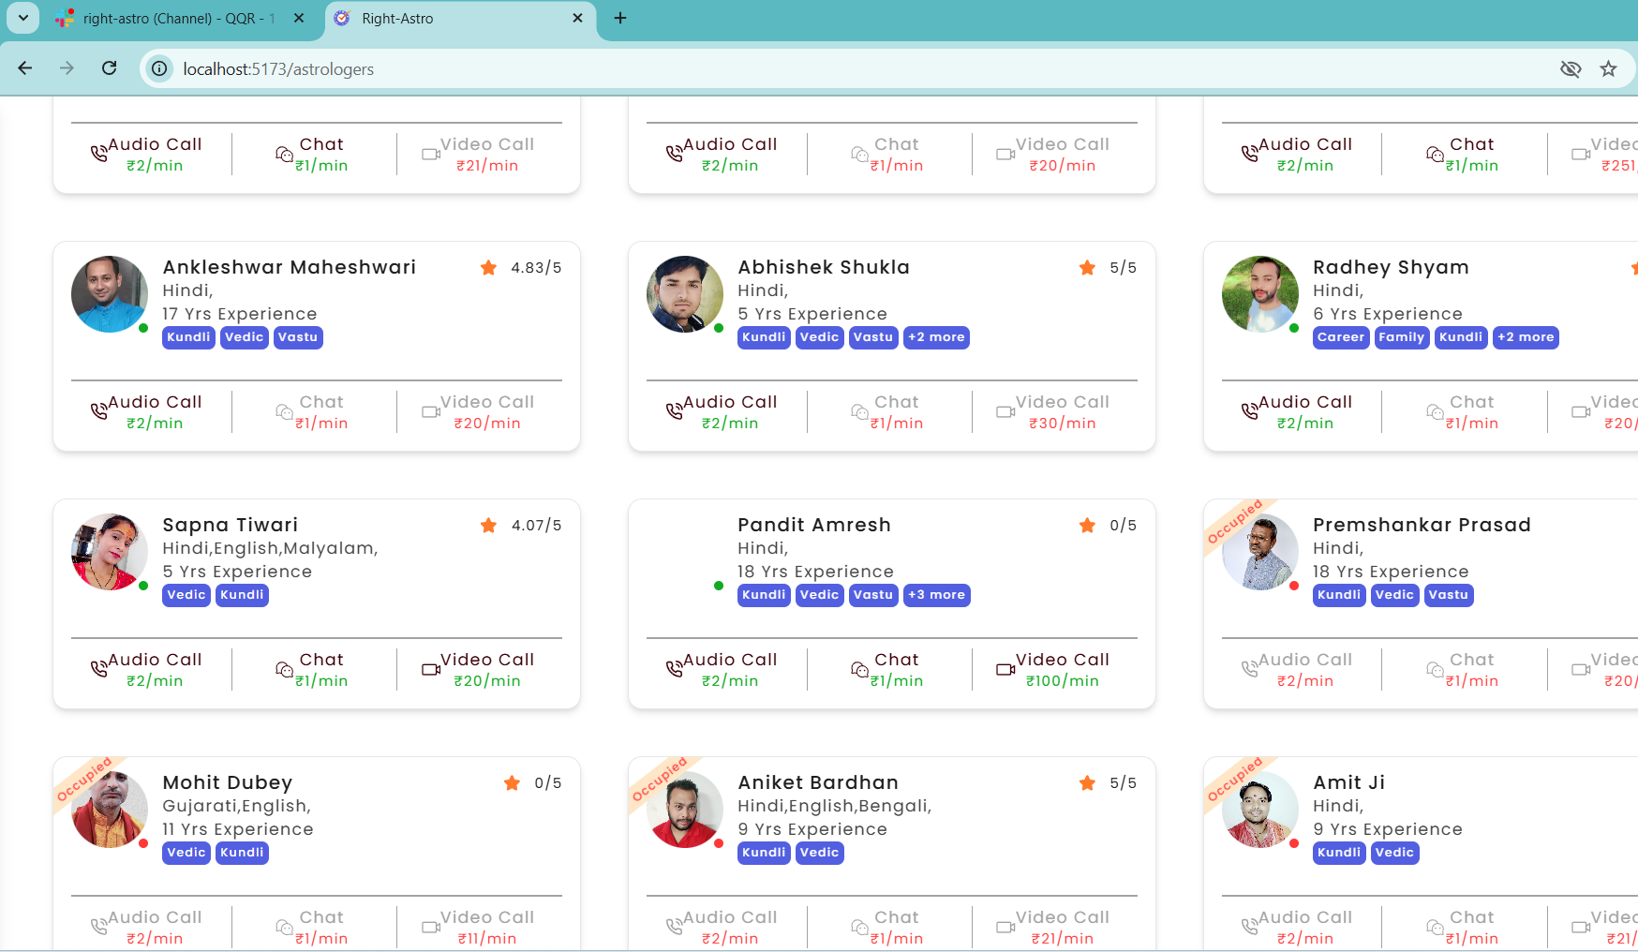Click the site information icon
This screenshot has width=1638, height=952.
160,68
